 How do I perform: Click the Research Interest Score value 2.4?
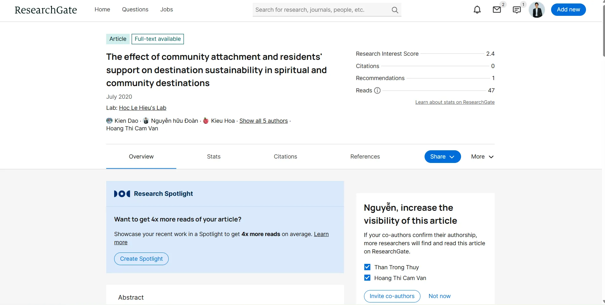click(490, 54)
